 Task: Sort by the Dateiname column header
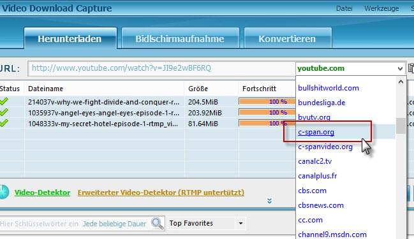45,89
